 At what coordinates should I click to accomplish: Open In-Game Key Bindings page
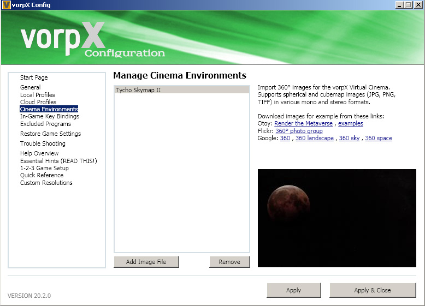click(x=50, y=116)
